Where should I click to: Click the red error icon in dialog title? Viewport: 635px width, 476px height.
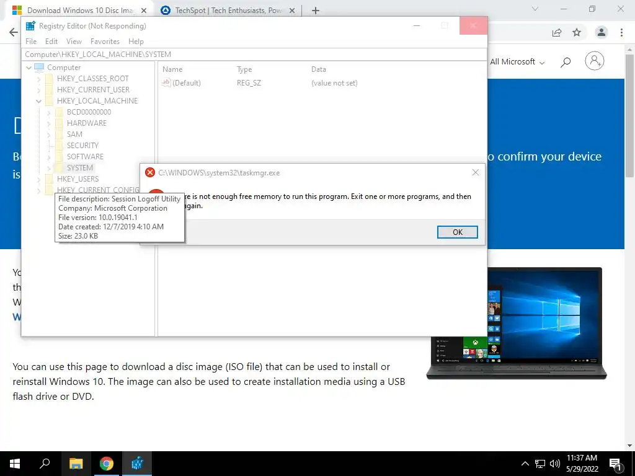(x=150, y=172)
